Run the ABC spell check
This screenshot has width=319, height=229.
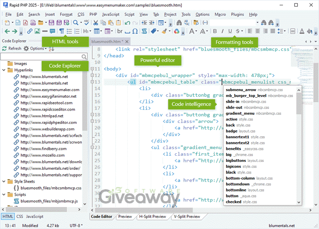(x=87, y=23)
